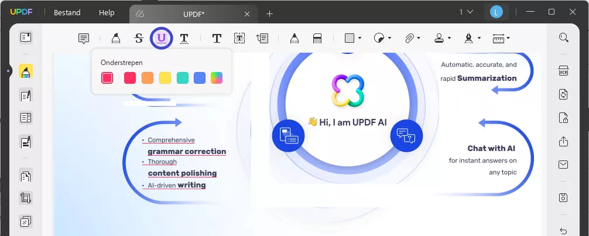Image resolution: width=589 pixels, height=236 pixels.
Task: Click the 'Chat with AI' heading
Action: point(491,148)
